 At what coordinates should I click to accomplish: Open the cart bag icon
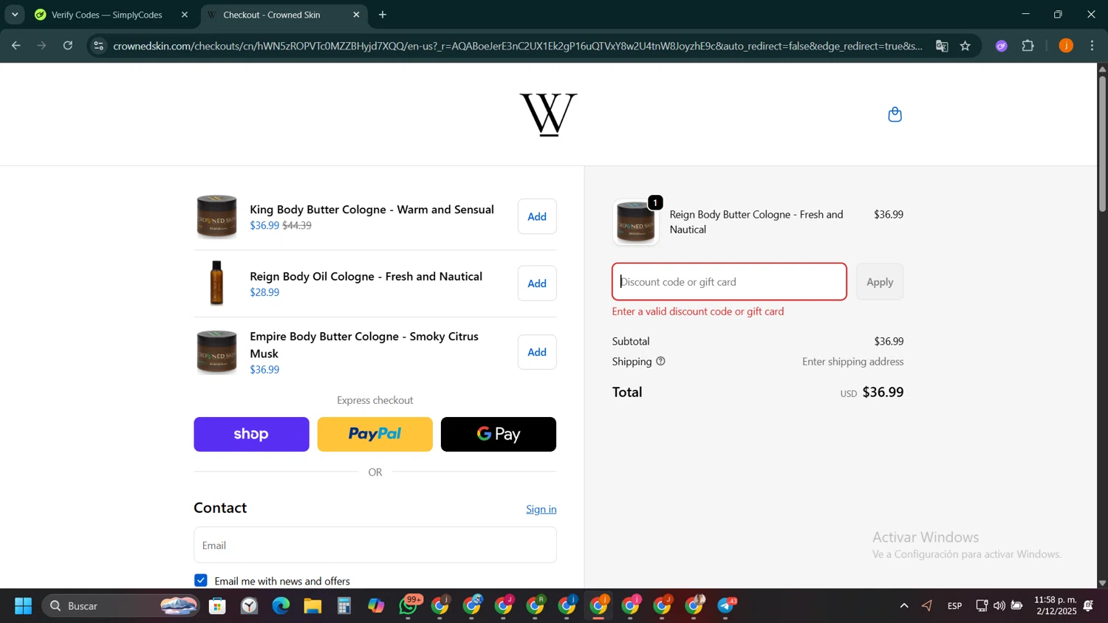[x=895, y=114]
